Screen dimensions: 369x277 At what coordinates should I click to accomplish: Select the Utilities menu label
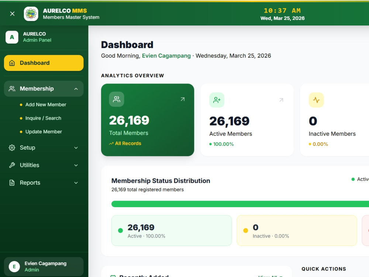click(x=30, y=165)
